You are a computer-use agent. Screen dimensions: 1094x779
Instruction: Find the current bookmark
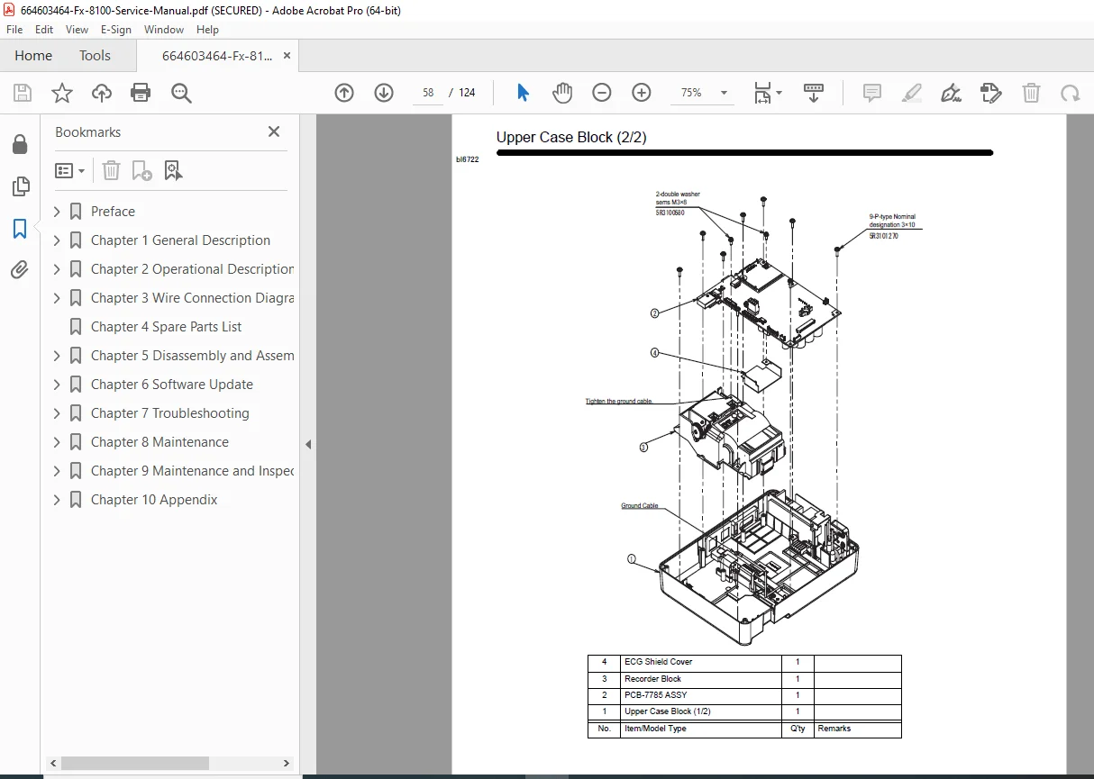click(x=173, y=170)
